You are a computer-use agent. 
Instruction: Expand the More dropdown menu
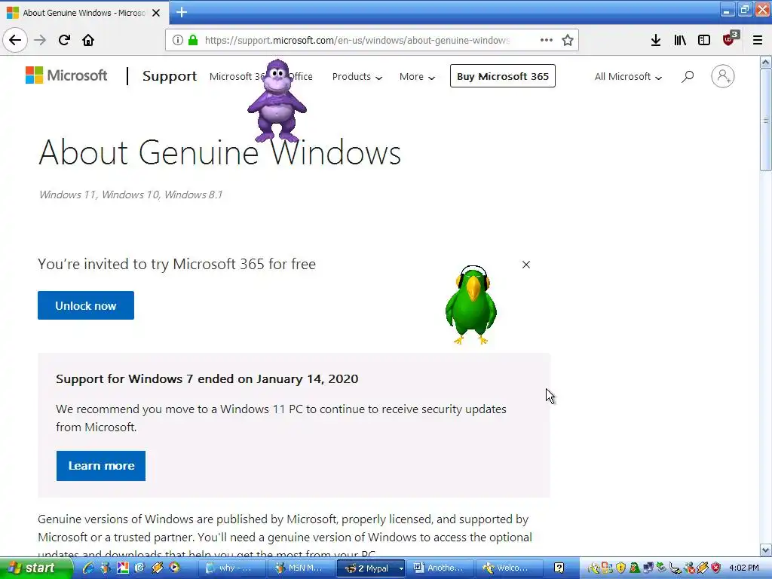pyautogui.click(x=417, y=76)
